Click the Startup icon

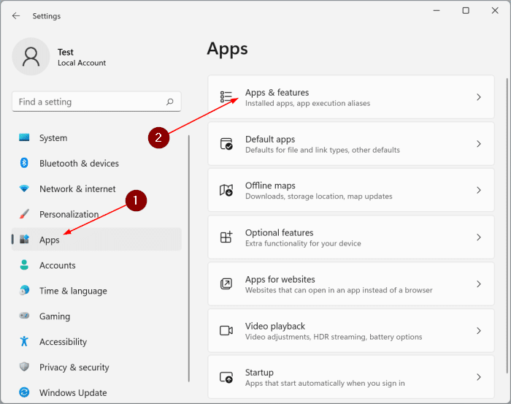226,377
